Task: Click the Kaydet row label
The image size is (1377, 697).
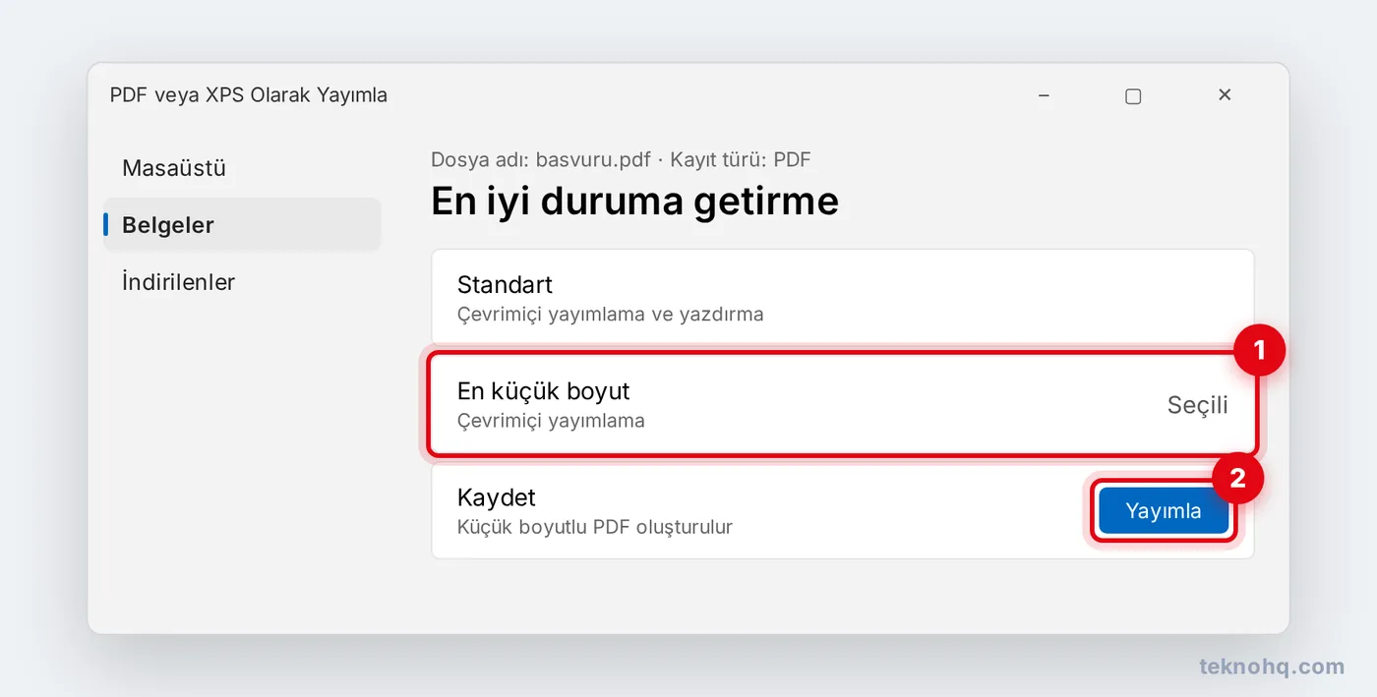Action: point(497,497)
